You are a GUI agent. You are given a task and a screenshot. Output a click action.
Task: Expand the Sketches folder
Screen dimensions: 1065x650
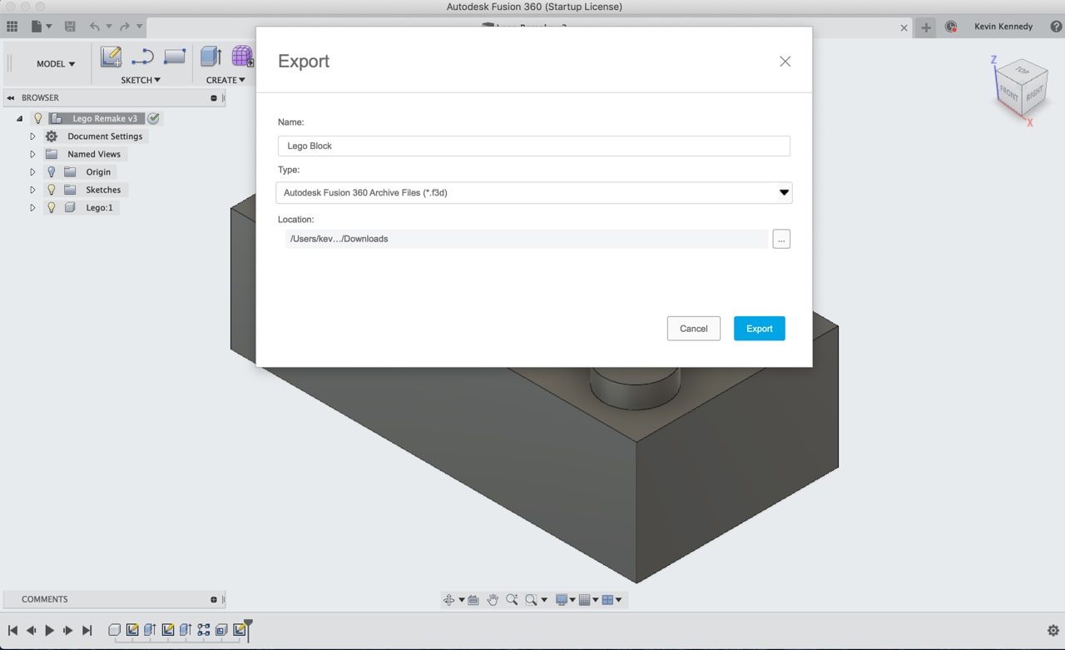coord(32,190)
